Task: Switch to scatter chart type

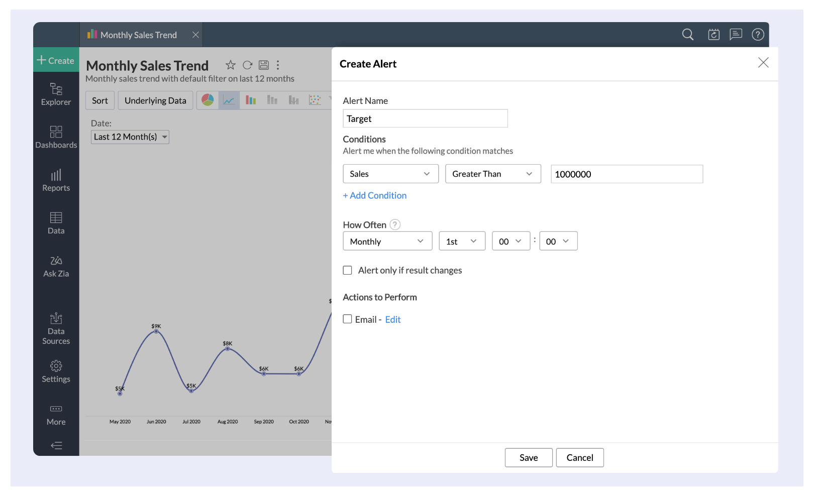Action: pyautogui.click(x=315, y=100)
